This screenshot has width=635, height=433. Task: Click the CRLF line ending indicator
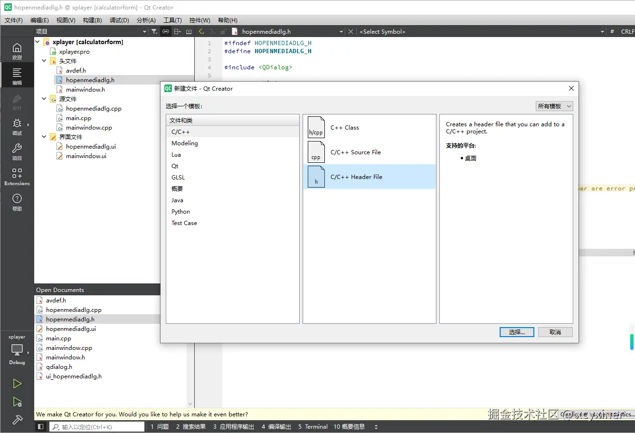(x=627, y=31)
